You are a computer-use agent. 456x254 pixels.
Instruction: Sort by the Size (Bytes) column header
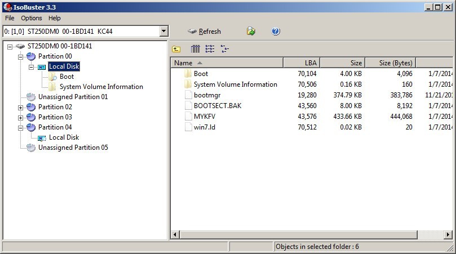391,63
